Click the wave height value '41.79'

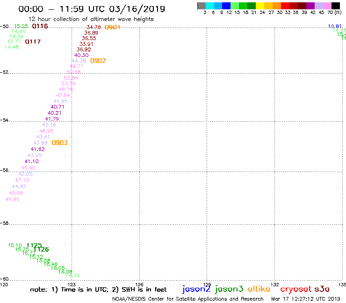pyautogui.click(x=52, y=119)
